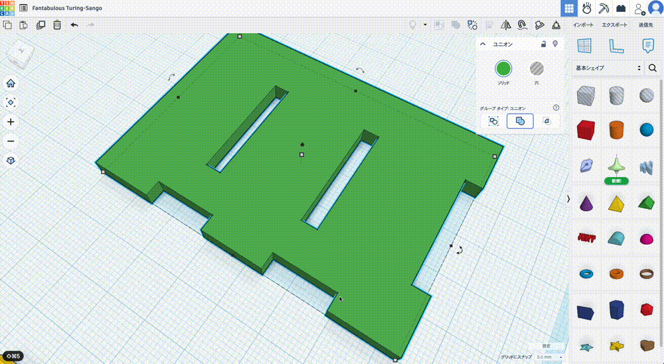Viewport: 664px width, 364px height.
Task: Toggle the lock on the union shape
Action: click(543, 44)
